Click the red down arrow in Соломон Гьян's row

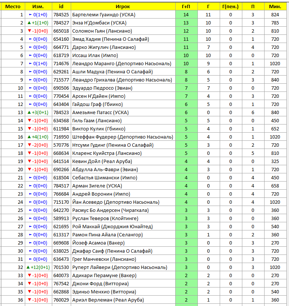point(30,31)
